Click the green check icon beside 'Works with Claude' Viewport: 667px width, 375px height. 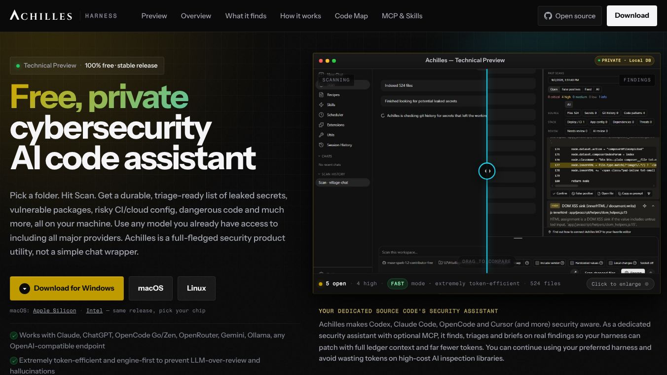14,336
